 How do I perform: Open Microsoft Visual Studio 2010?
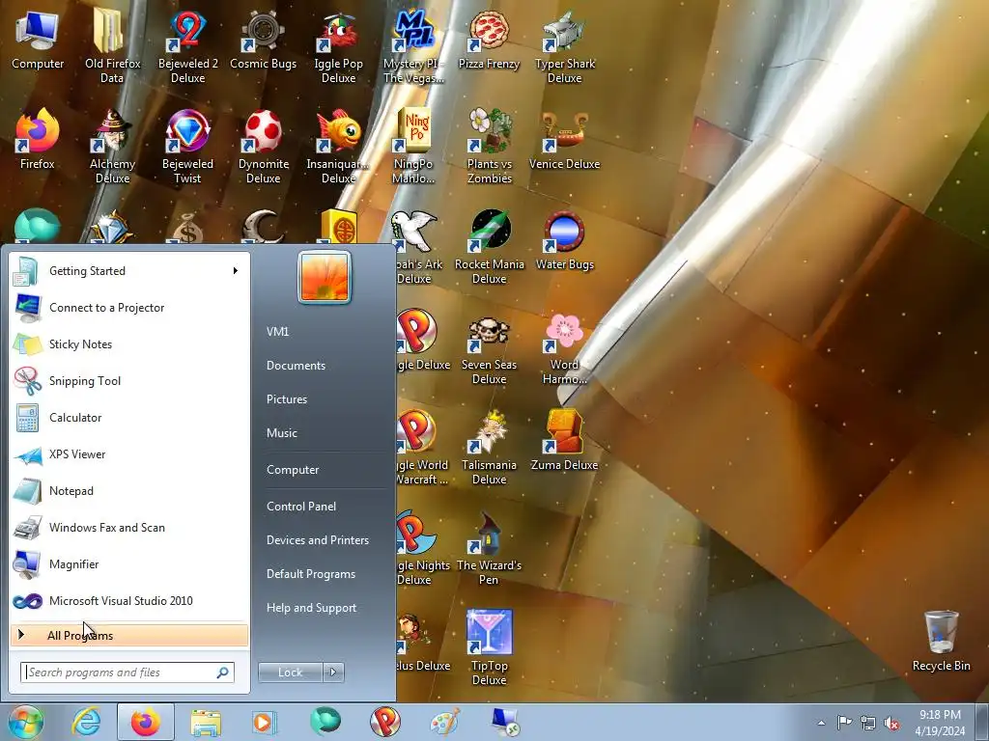tap(129, 600)
